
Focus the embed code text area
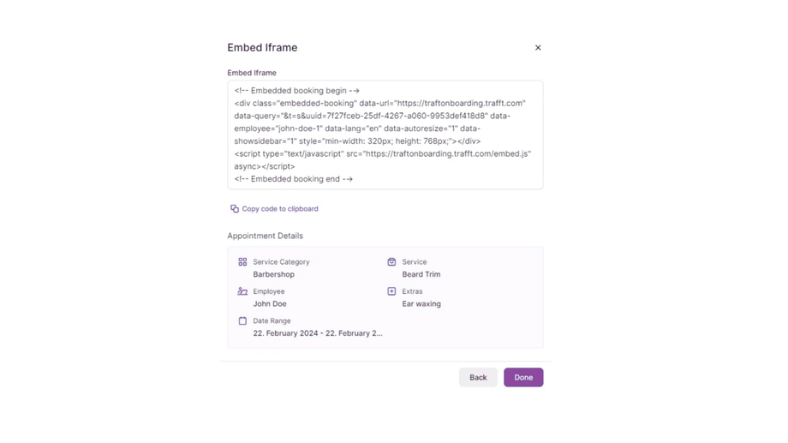pyautogui.click(x=385, y=135)
